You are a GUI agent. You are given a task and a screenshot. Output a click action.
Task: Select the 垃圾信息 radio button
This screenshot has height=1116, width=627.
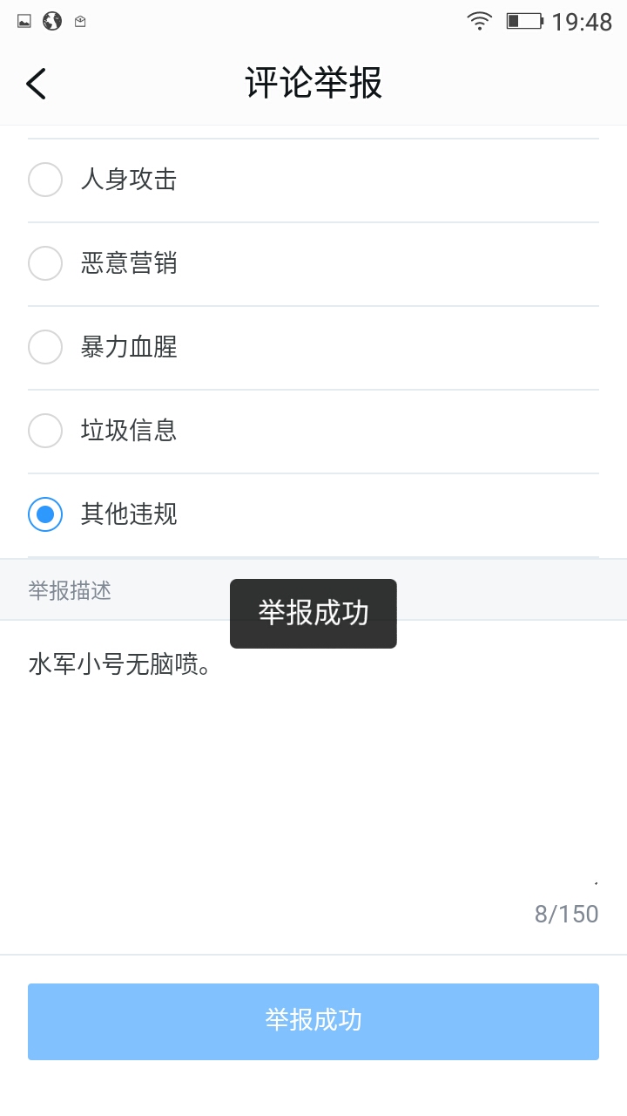[45, 431]
